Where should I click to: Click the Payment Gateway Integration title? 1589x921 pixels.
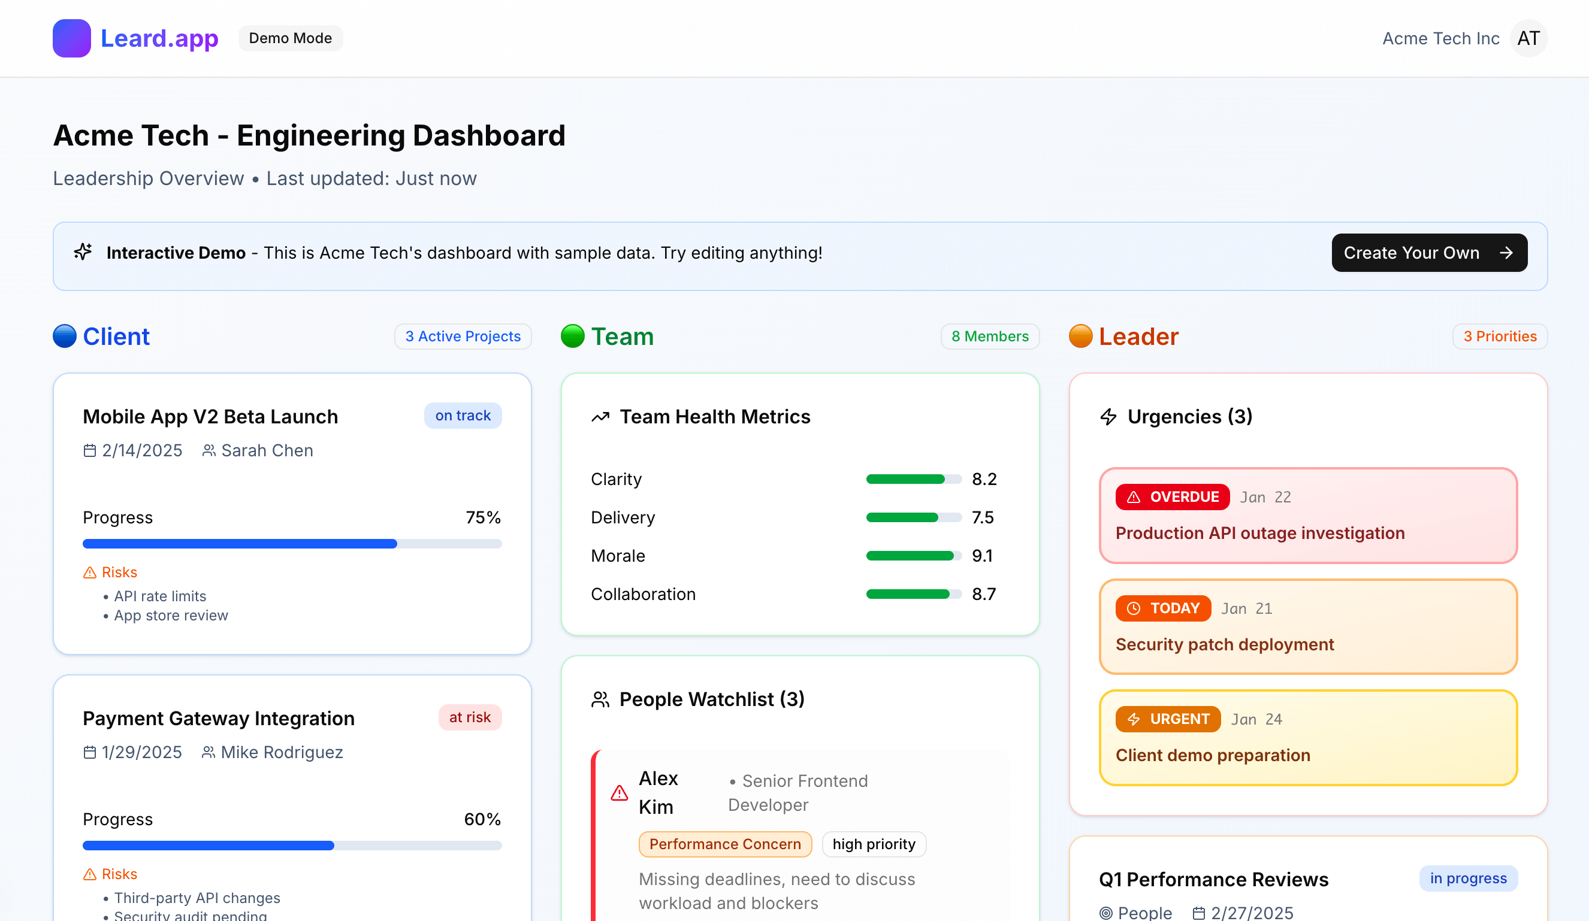click(x=219, y=718)
